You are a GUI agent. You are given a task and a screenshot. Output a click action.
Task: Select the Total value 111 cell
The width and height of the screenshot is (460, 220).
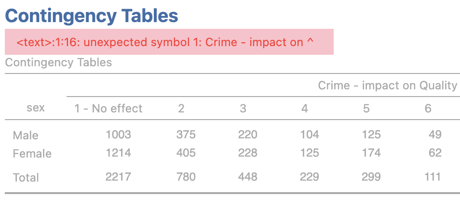click(433, 177)
